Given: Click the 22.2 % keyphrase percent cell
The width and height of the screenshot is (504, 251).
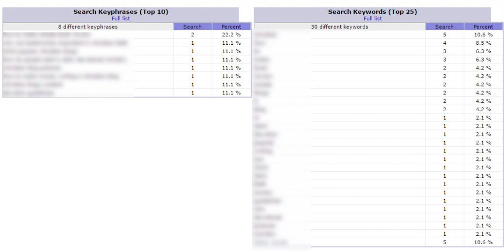Looking at the screenshot, I should click(x=231, y=35).
